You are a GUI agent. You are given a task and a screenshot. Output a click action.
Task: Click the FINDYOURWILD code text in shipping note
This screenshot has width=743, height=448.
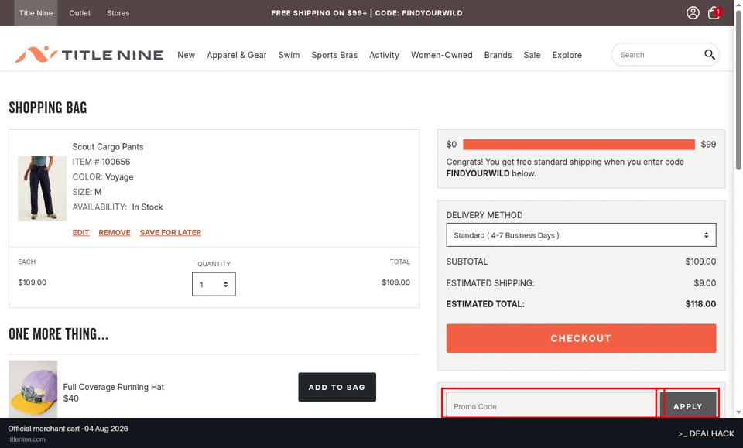point(478,173)
